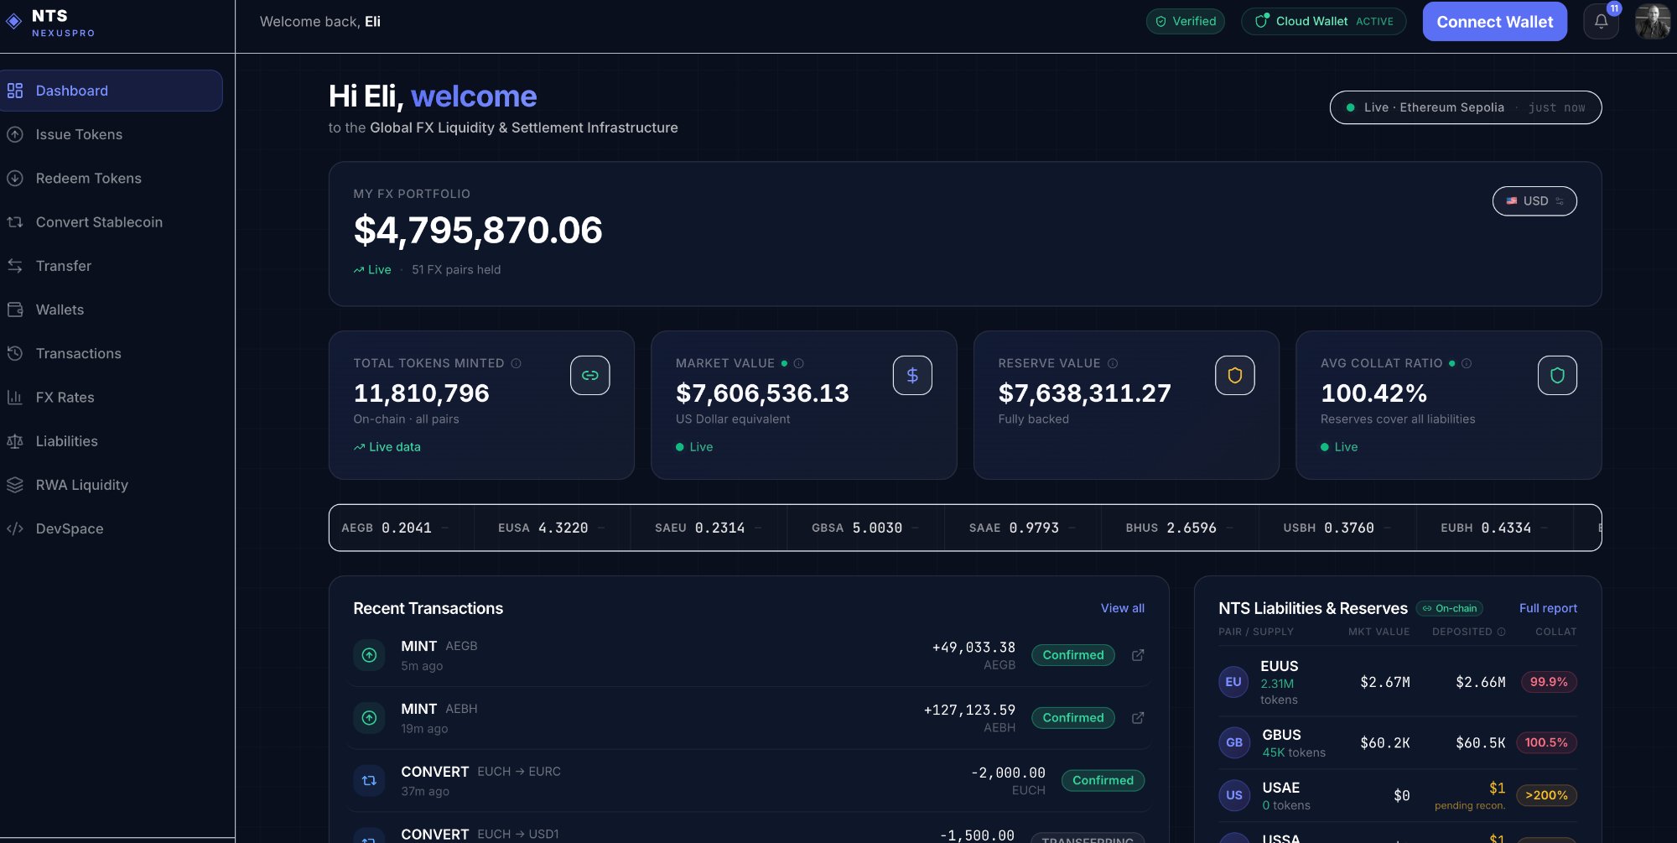Viewport: 1677px width, 843px height.
Task: Click the dollar icon on Market Value card
Action: coord(912,375)
